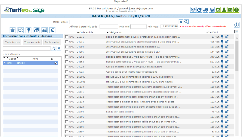Click article code 25113
242x137 pixels.
pyautogui.click(x=80, y=102)
